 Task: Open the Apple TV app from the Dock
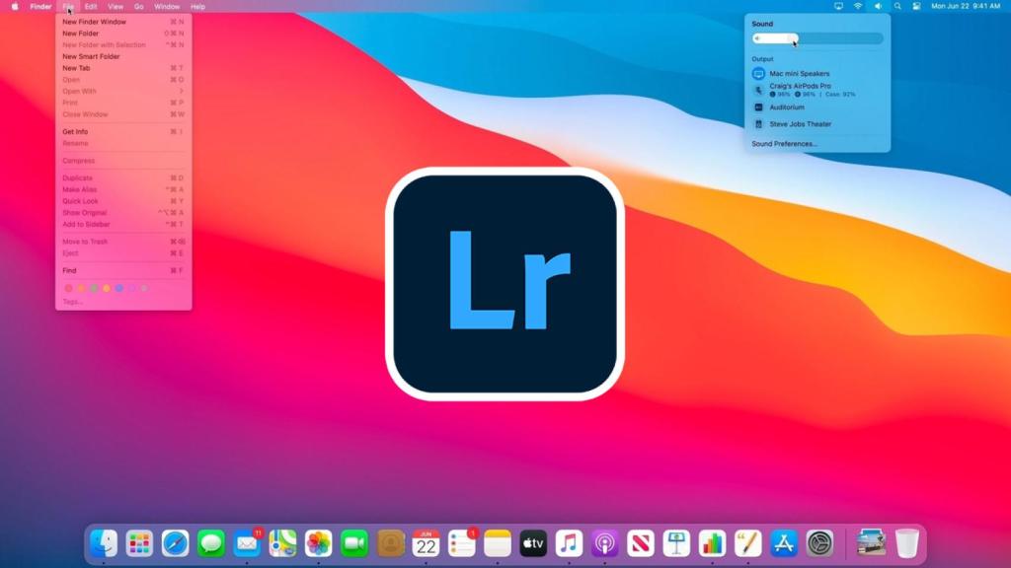532,542
